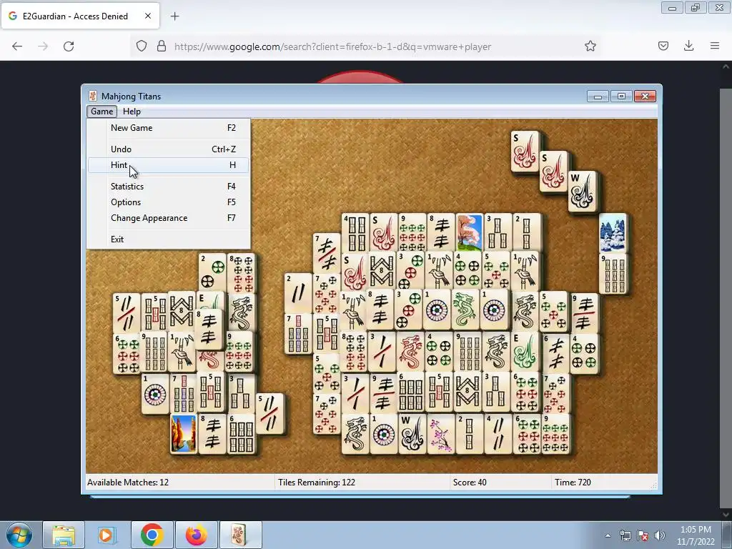Choose New Game from the Game menu
The width and height of the screenshot is (732, 549).
[x=168, y=128]
